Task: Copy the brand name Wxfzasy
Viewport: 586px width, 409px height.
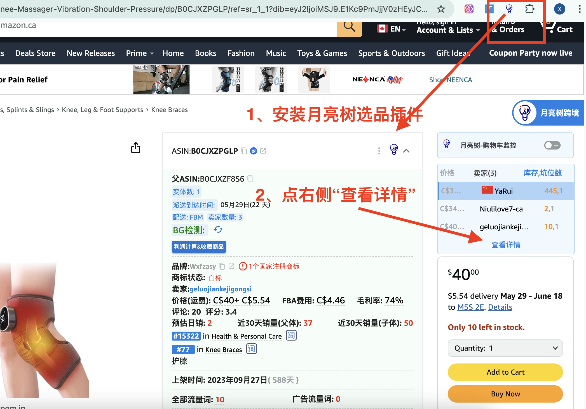Action: point(222,266)
